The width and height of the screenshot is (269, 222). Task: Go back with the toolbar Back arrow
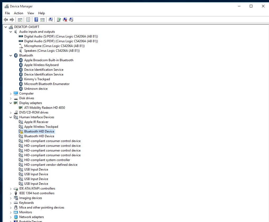(6, 20)
